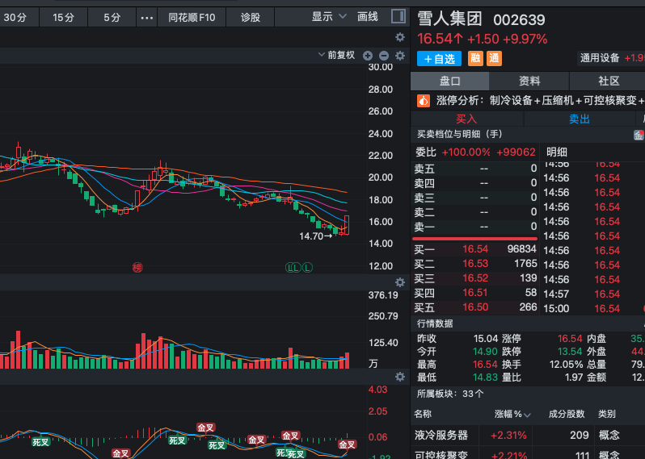Click the 所属板块 33个 label
Image resolution: width=645 pixels, height=459 pixels.
coord(450,394)
